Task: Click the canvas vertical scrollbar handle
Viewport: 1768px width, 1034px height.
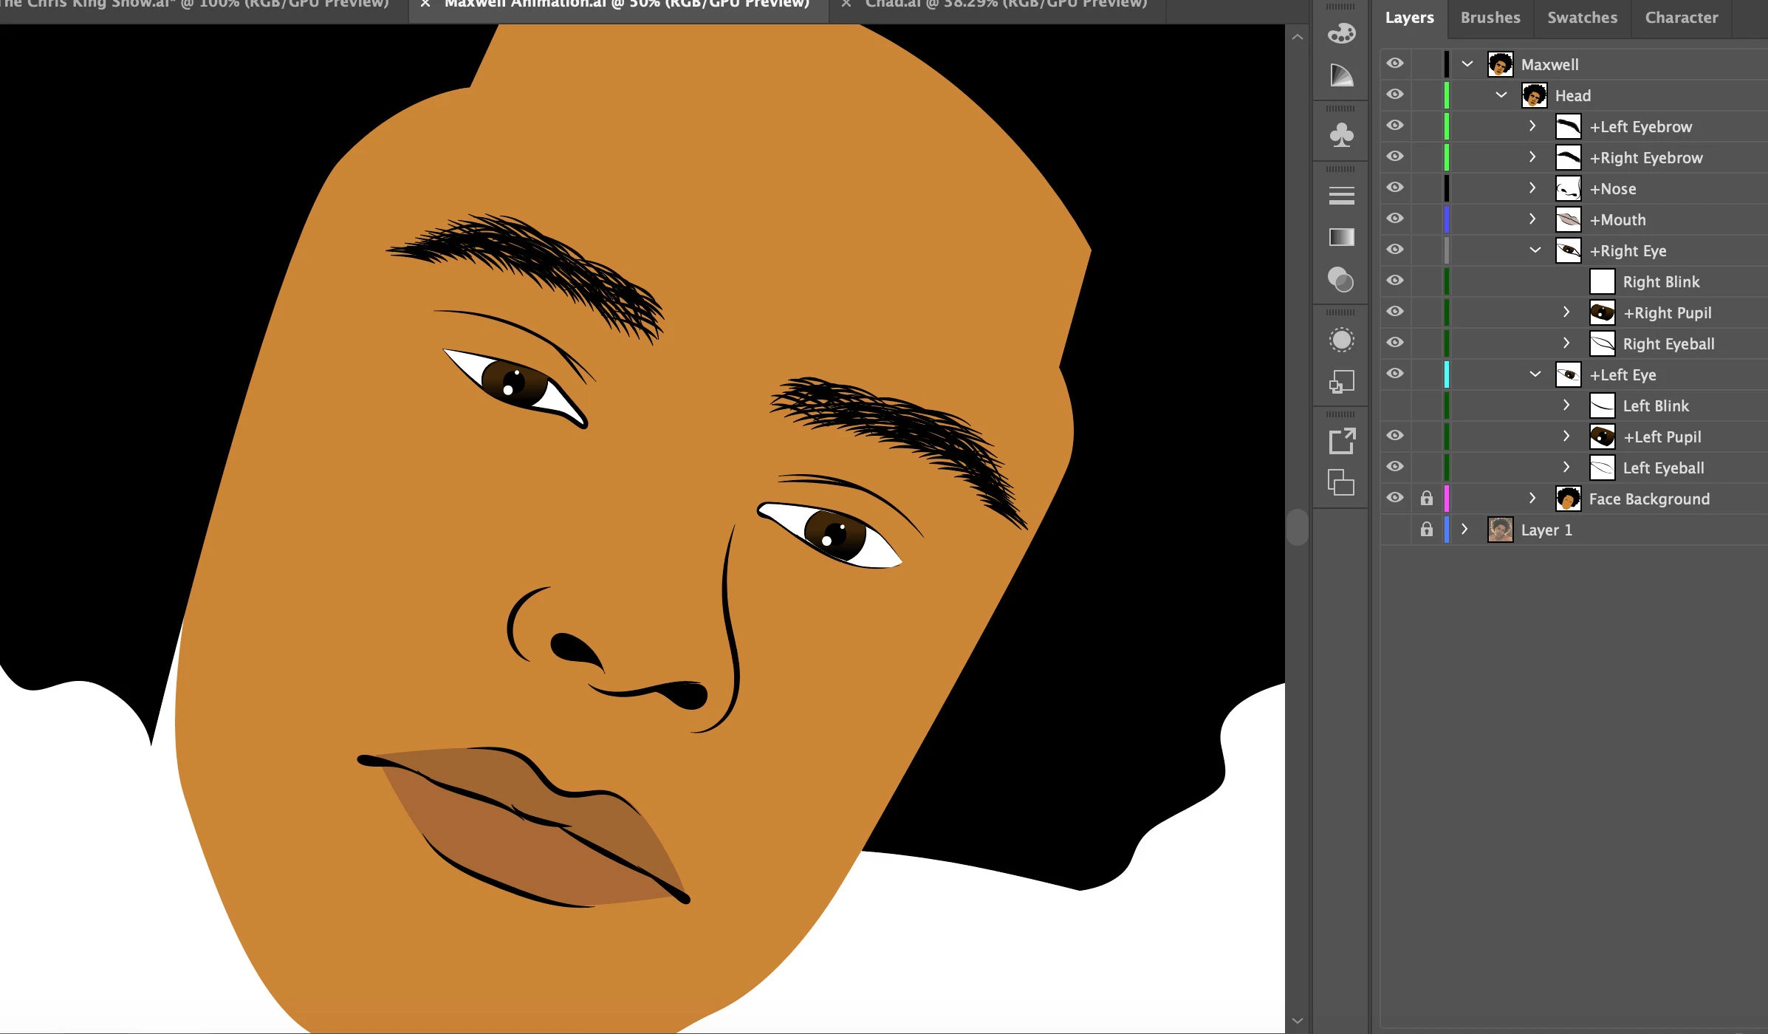Action: pyautogui.click(x=1297, y=527)
